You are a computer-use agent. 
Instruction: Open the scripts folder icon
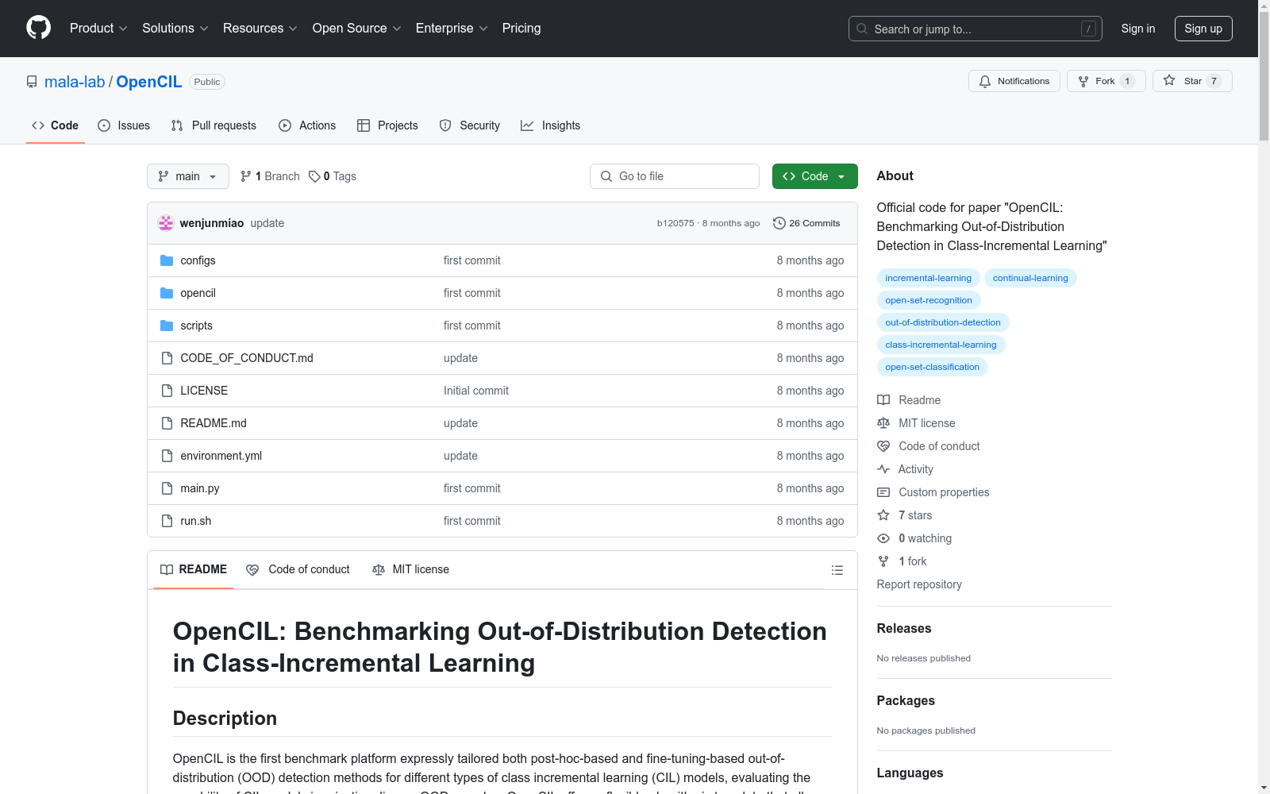coord(167,326)
